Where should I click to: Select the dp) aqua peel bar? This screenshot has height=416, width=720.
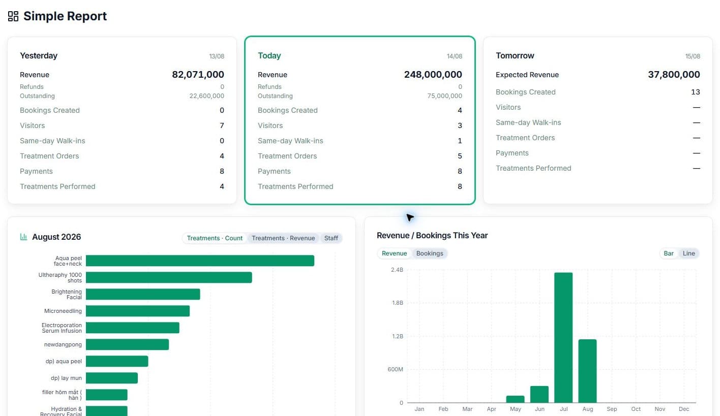pos(117,361)
